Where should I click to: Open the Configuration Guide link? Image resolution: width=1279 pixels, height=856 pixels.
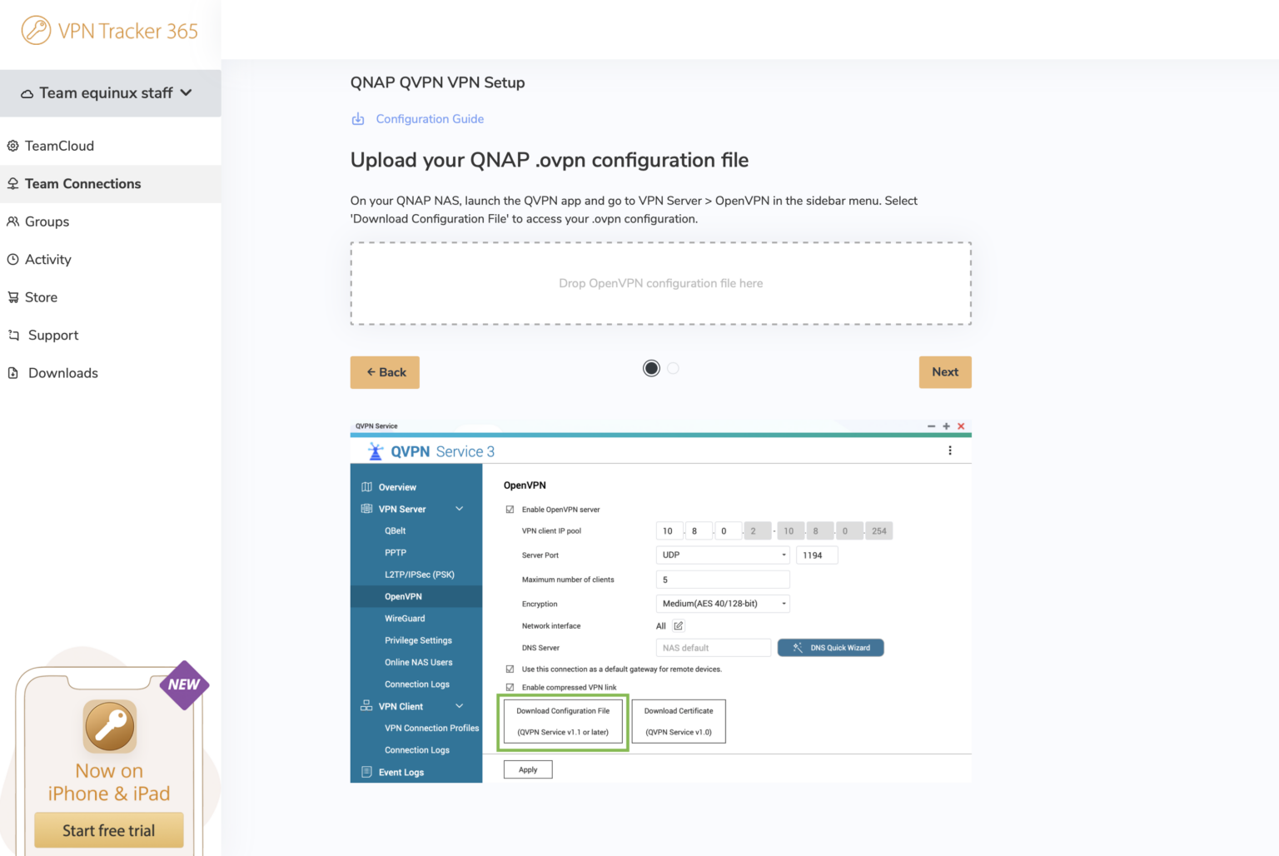tap(430, 119)
